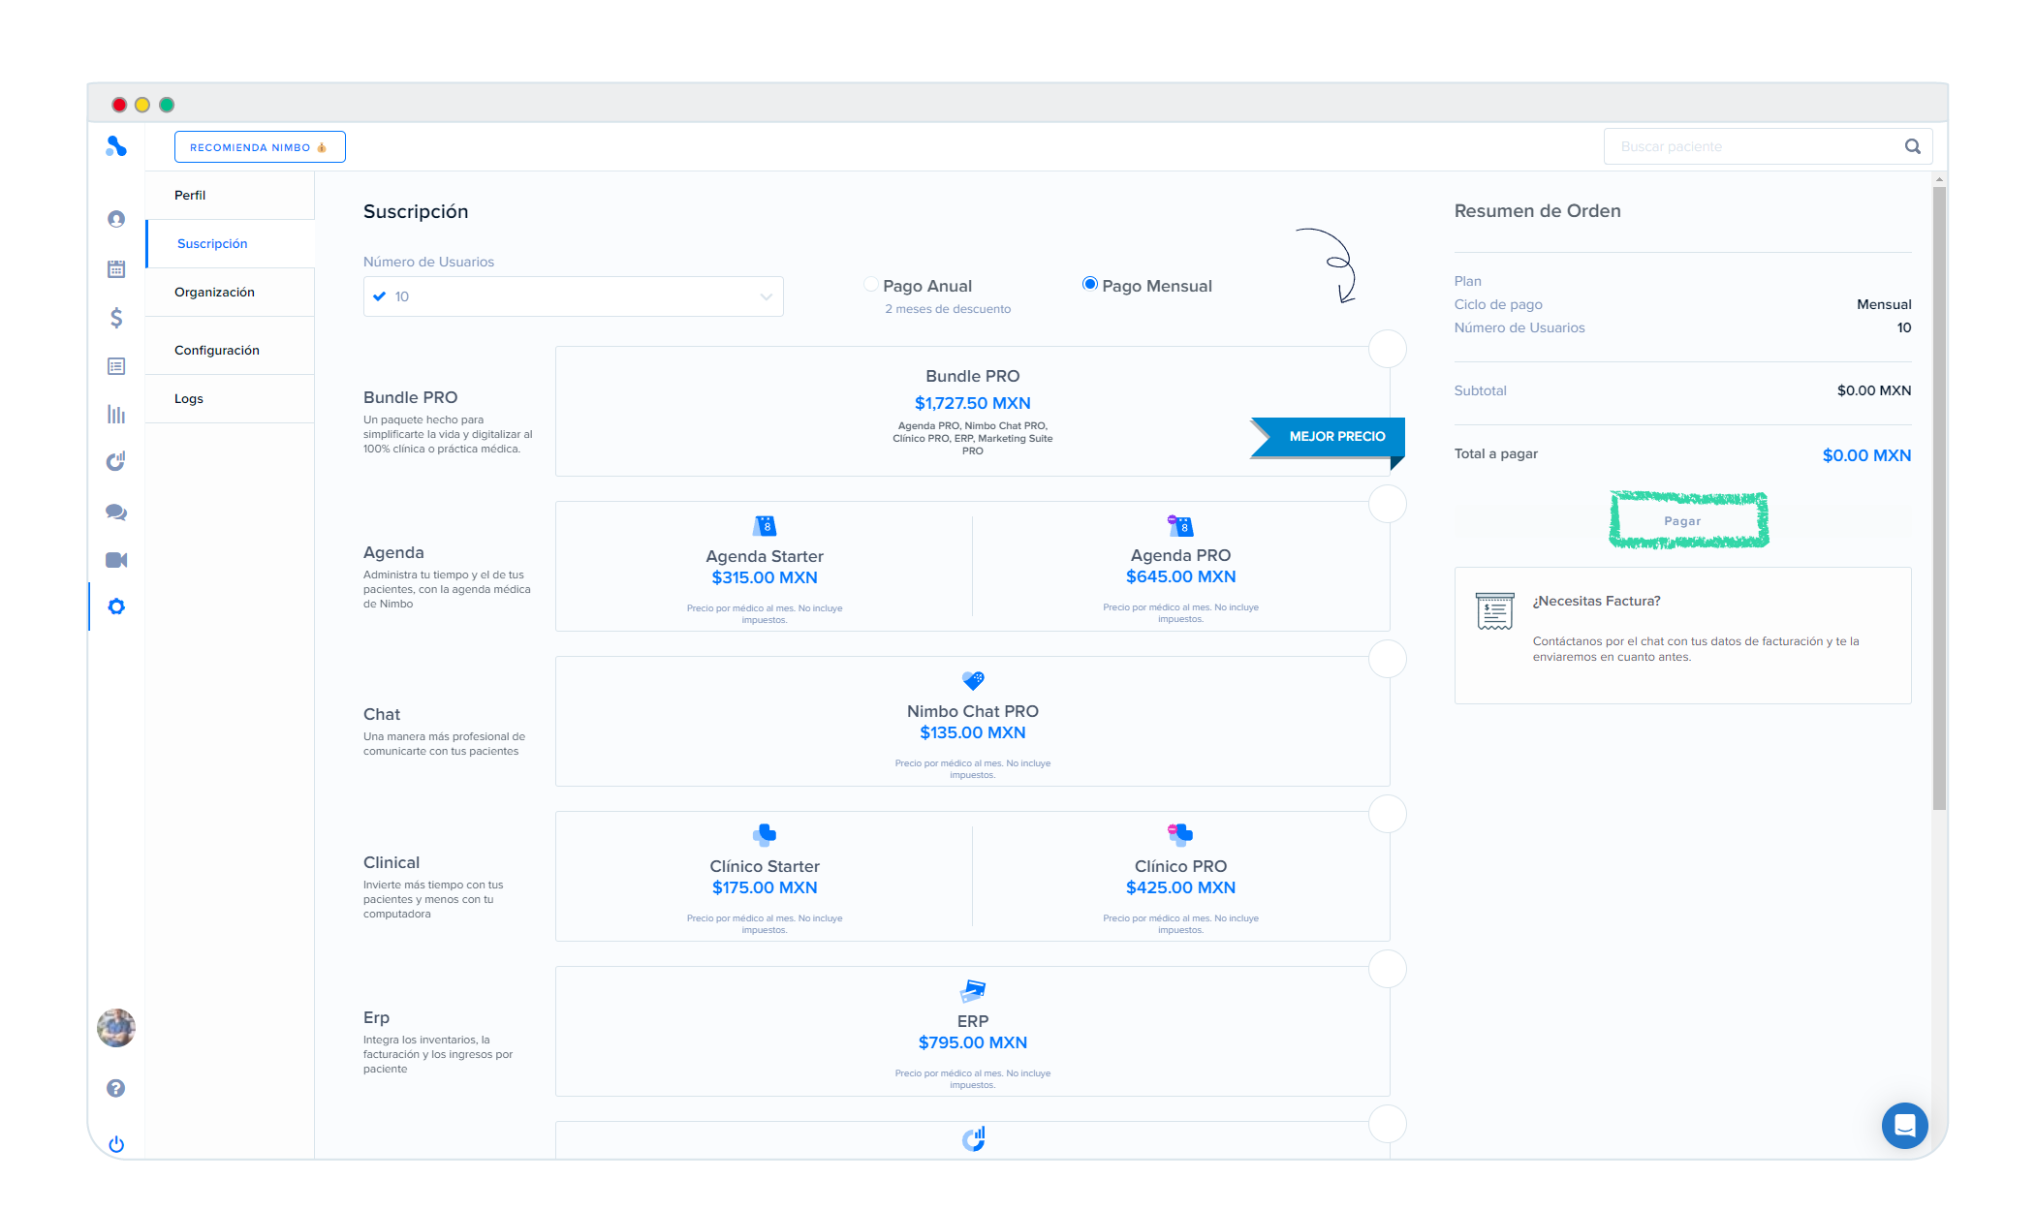Click the vertical page scrollbar

[1938, 498]
